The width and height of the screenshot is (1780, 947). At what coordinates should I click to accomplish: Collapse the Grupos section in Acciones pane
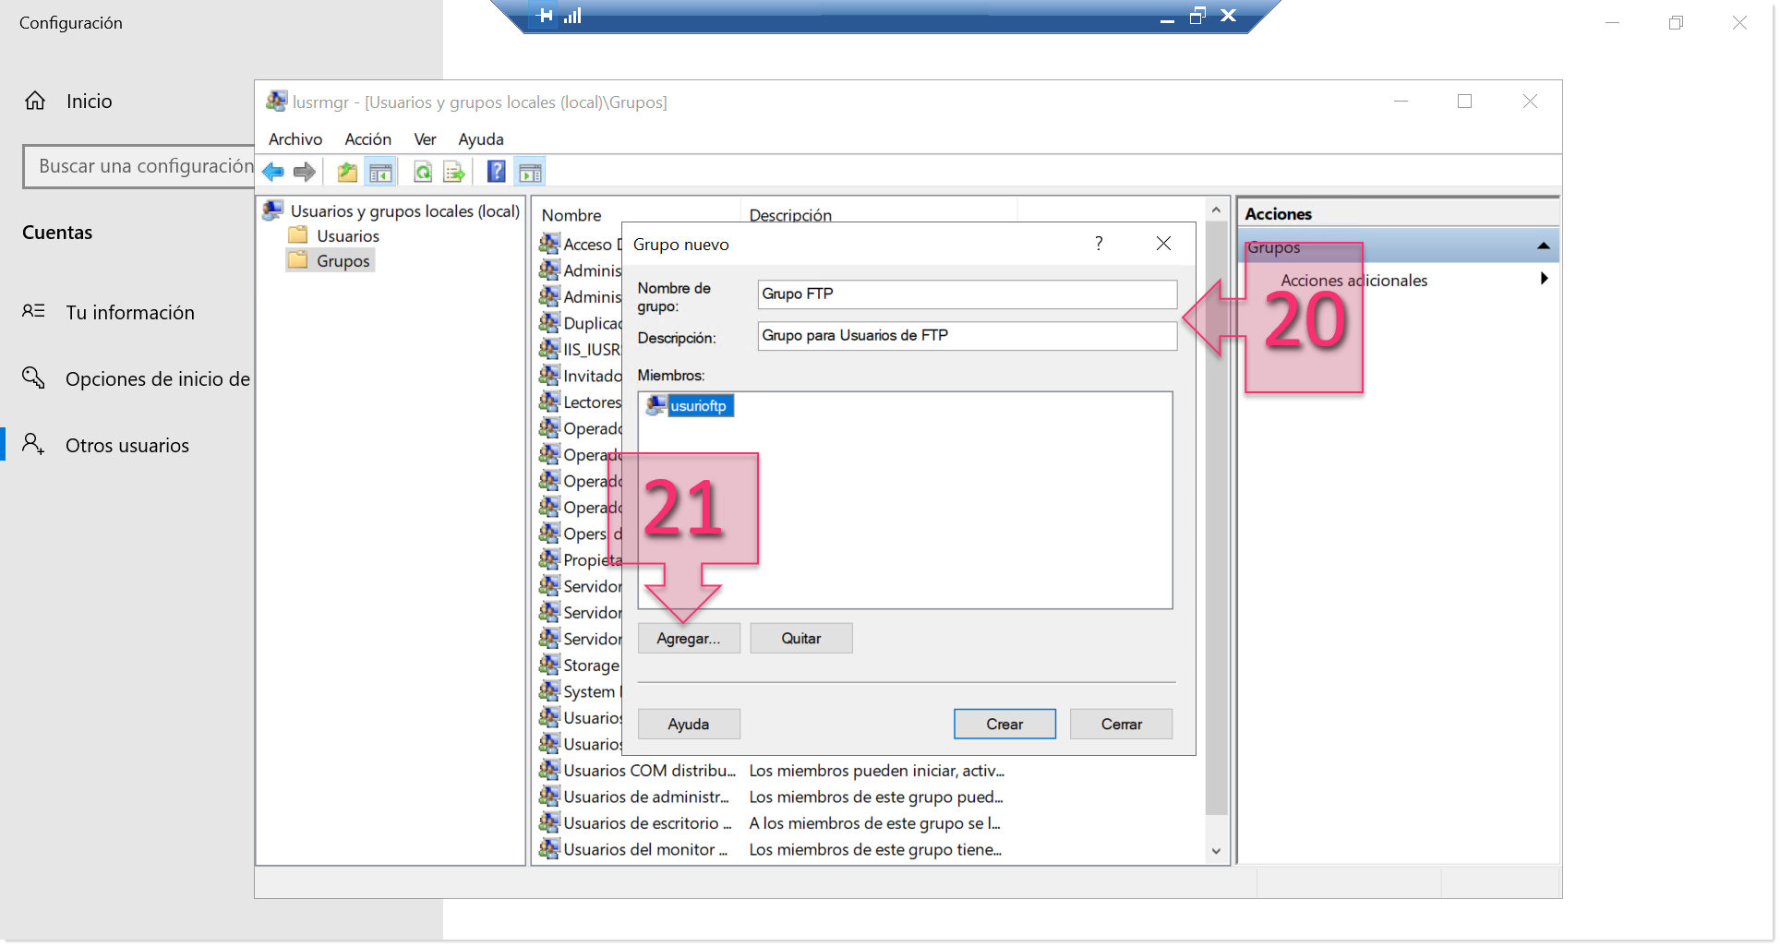click(1543, 246)
